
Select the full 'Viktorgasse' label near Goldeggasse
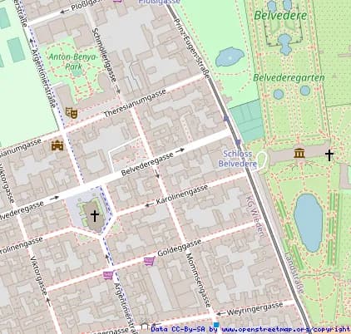pos(38,276)
